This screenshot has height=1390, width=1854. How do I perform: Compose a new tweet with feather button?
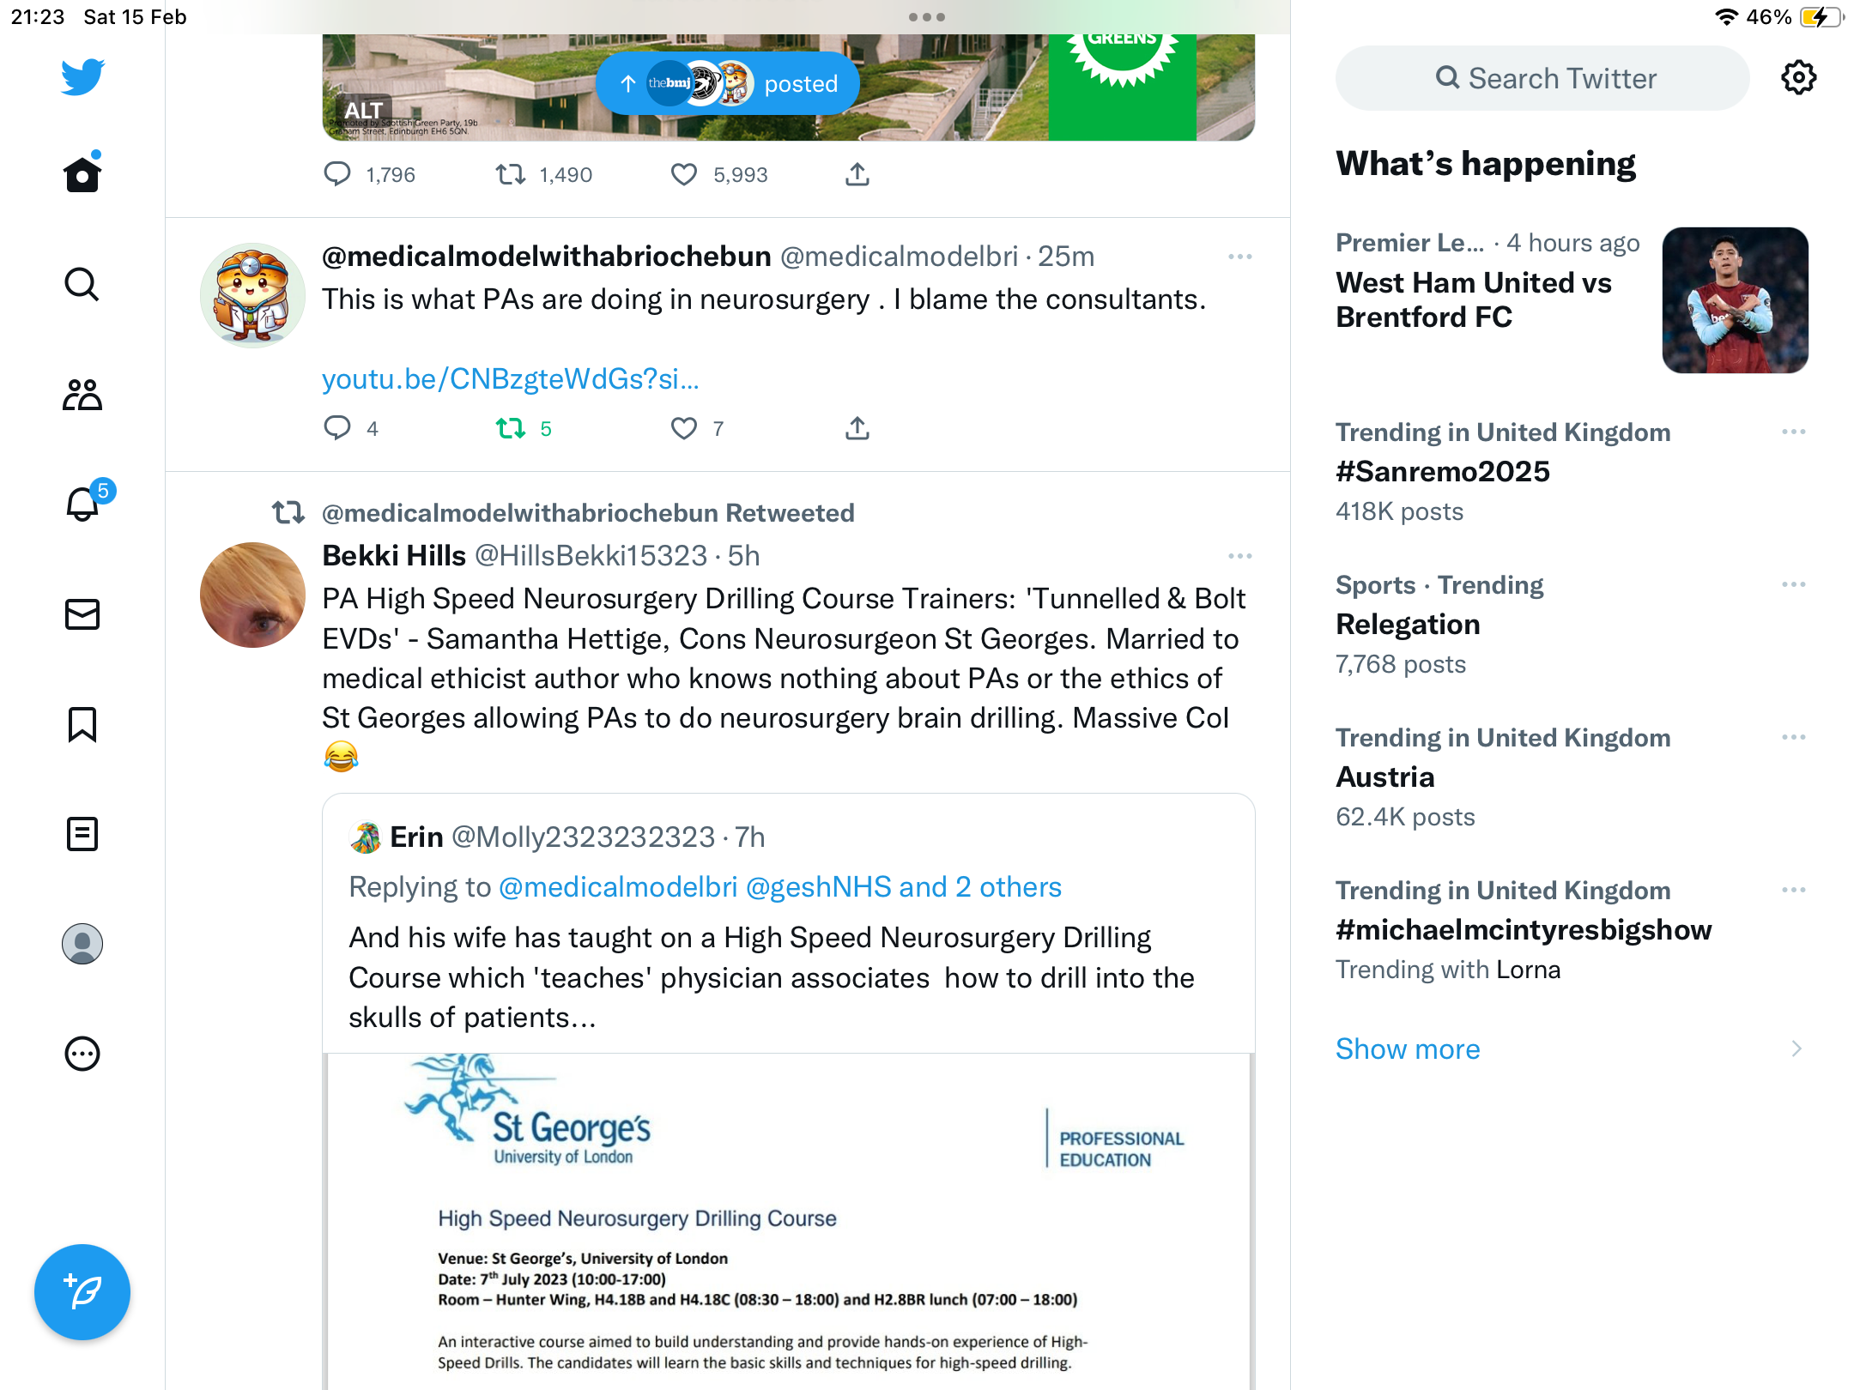tap(82, 1292)
